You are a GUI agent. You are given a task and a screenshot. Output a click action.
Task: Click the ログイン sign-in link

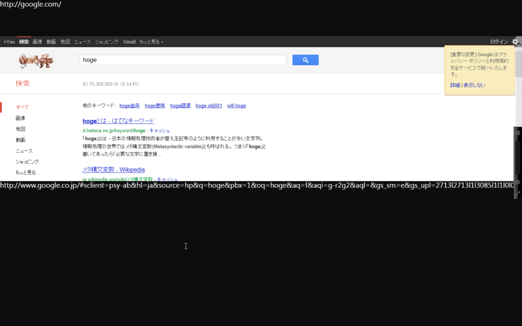point(499,42)
